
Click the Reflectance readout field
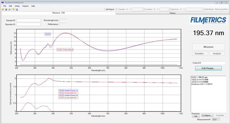click(63, 24)
